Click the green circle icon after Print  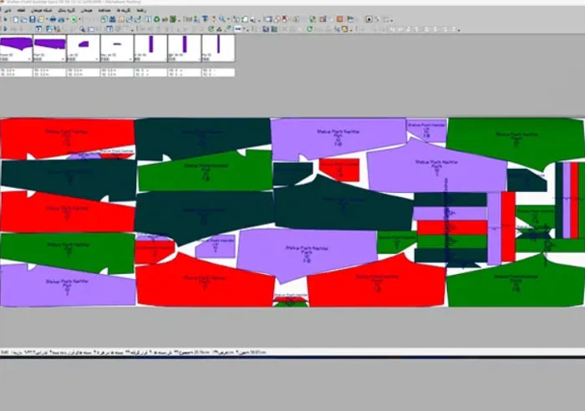74,19
